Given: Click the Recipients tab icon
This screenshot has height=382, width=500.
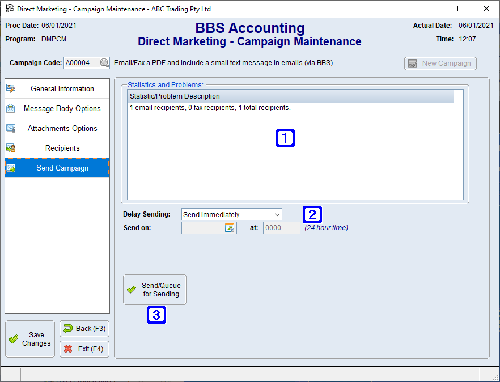Looking at the screenshot, I should click(11, 148).
